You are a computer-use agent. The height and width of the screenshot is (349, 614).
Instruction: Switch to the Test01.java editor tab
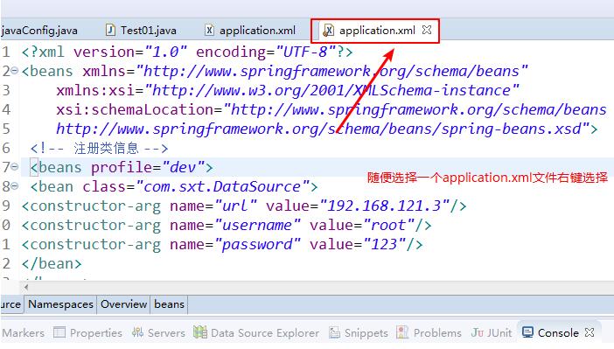tap(142, 30)
